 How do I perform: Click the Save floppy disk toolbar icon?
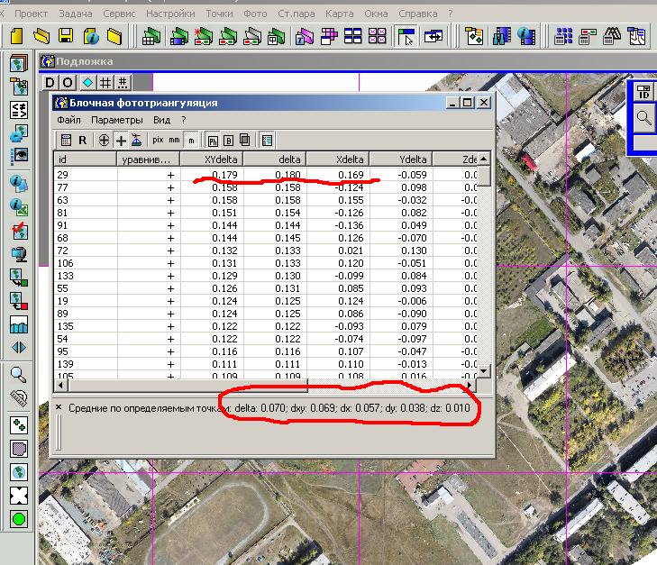click(x=66, y=36)
